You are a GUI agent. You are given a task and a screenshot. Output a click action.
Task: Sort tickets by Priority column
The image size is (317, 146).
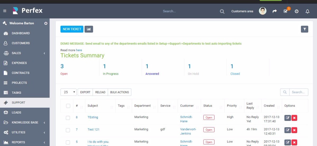coord(234,106)
